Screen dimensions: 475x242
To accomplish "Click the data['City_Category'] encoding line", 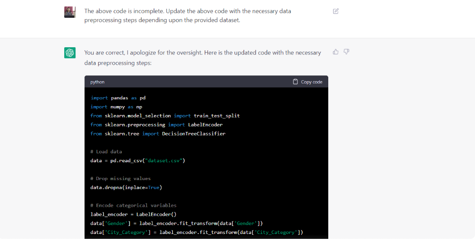I will click(197, 232).
